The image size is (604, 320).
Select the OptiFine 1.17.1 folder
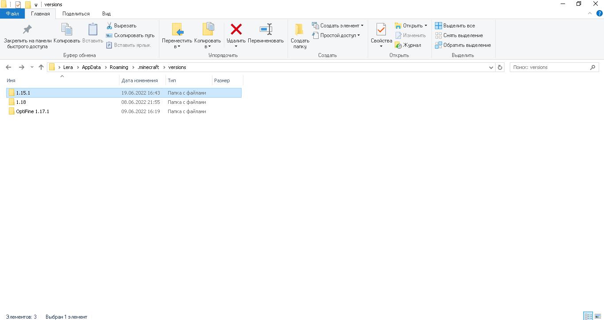pyautogui.click(x=32, y=111)
